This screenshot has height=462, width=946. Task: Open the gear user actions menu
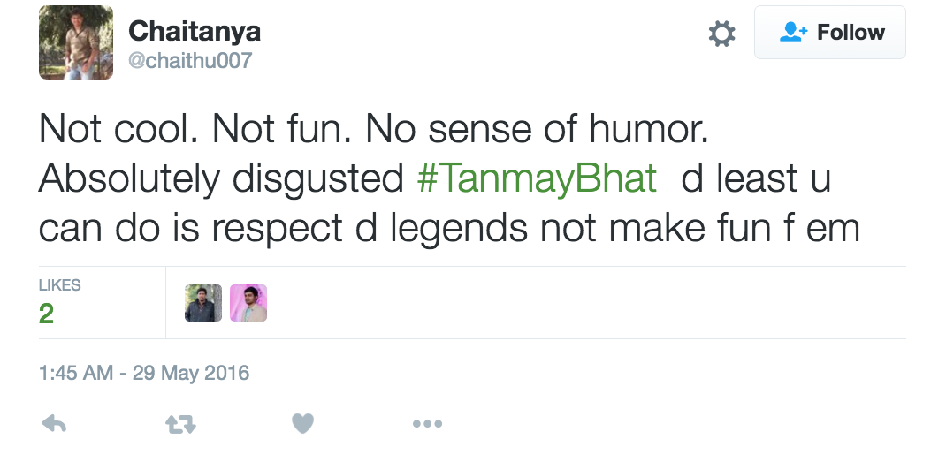[x=721, y=34]
